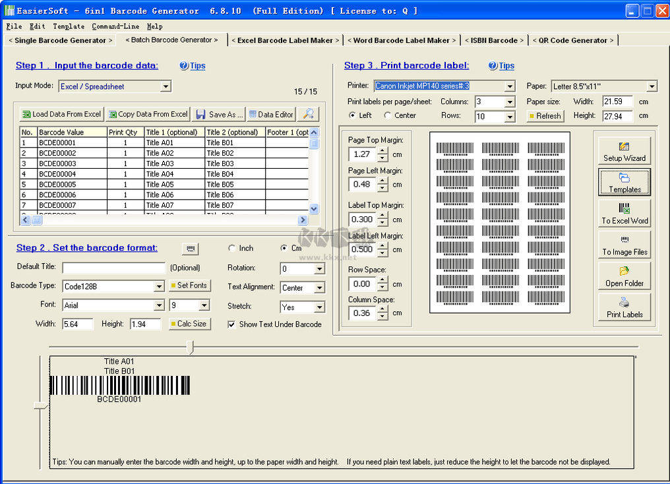Screen dimensions: 670x484
Task: Click Copy Data From Excel button
Action: pos(148,114)
